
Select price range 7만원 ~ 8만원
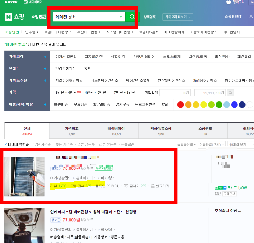124,92
